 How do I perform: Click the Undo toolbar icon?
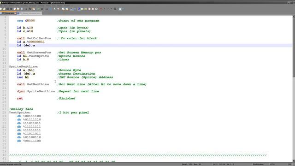tap(38, 9)
